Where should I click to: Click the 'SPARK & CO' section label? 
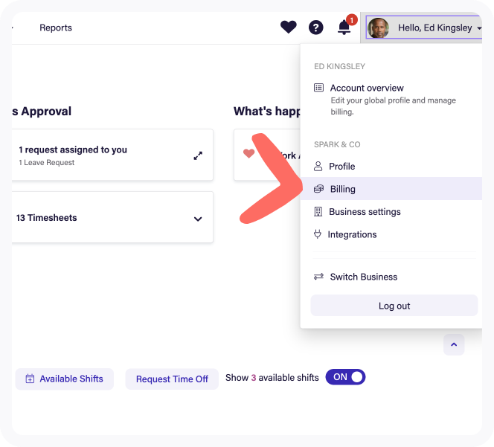(x=337, y=144)
